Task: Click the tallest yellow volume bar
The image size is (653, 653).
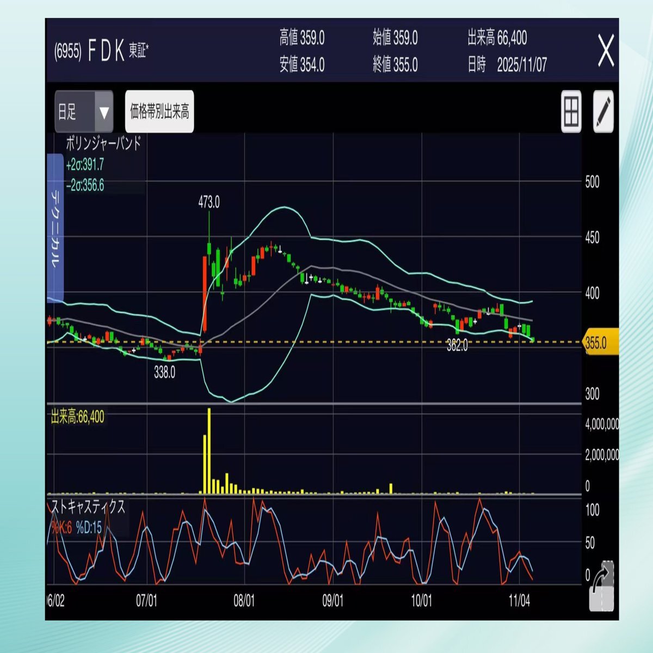Action: tap(209, 451)
